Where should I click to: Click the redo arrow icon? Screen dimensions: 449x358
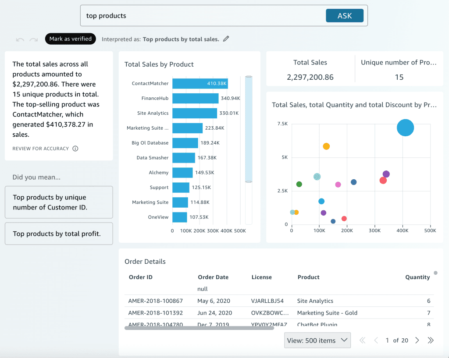34,39
